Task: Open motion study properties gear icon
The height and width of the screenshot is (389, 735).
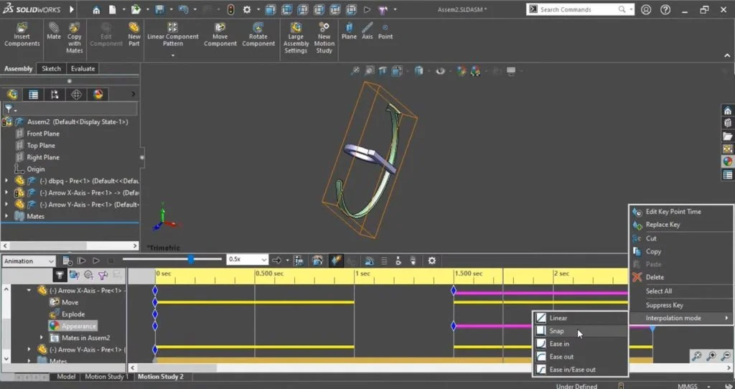Action: click(x=432, y=261)
